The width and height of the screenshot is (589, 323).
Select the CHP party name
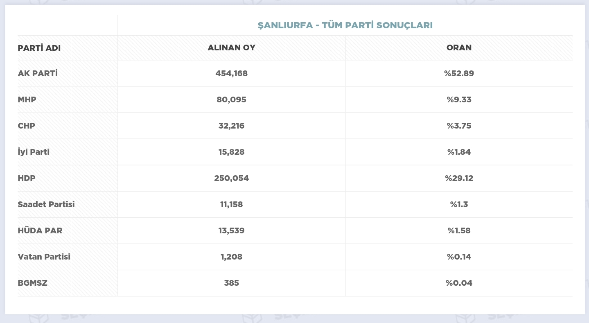[x=27, y=126]
